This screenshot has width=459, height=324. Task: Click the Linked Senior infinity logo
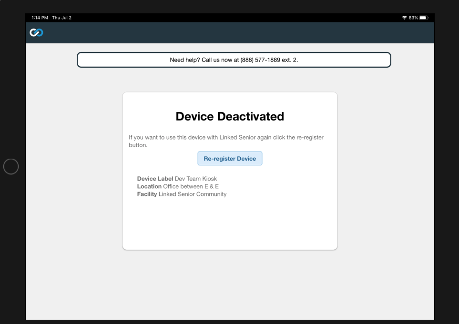point(36,33)
